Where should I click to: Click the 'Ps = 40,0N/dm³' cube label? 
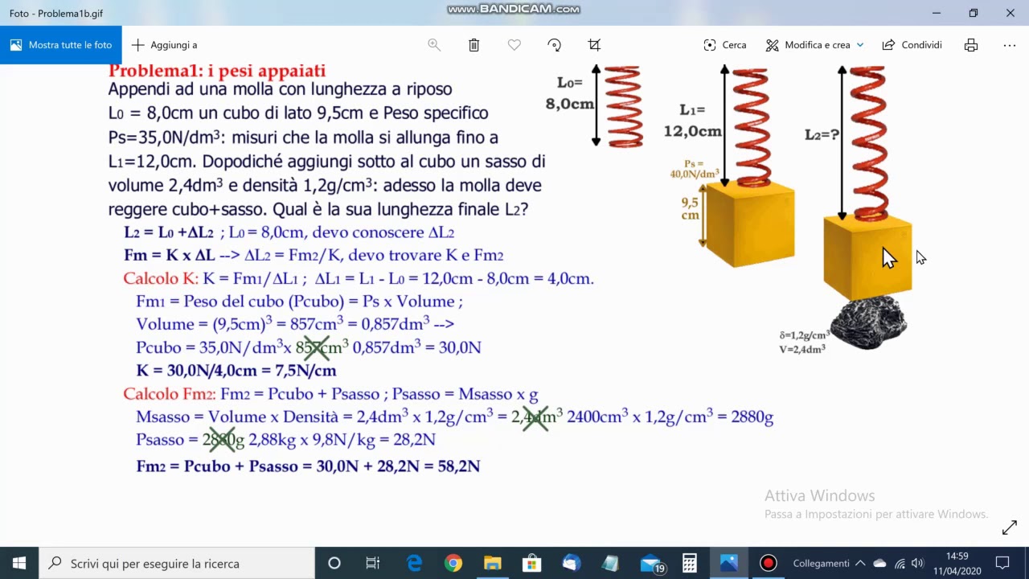[695, 169]
